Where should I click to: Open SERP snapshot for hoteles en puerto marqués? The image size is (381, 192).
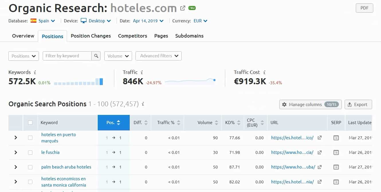pyautogui.click(x=336, y=138)
